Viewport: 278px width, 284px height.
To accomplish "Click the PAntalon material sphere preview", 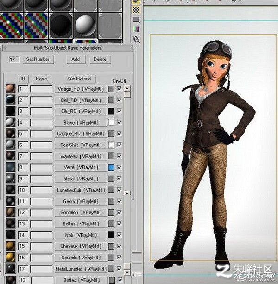I will pos(11,212).
